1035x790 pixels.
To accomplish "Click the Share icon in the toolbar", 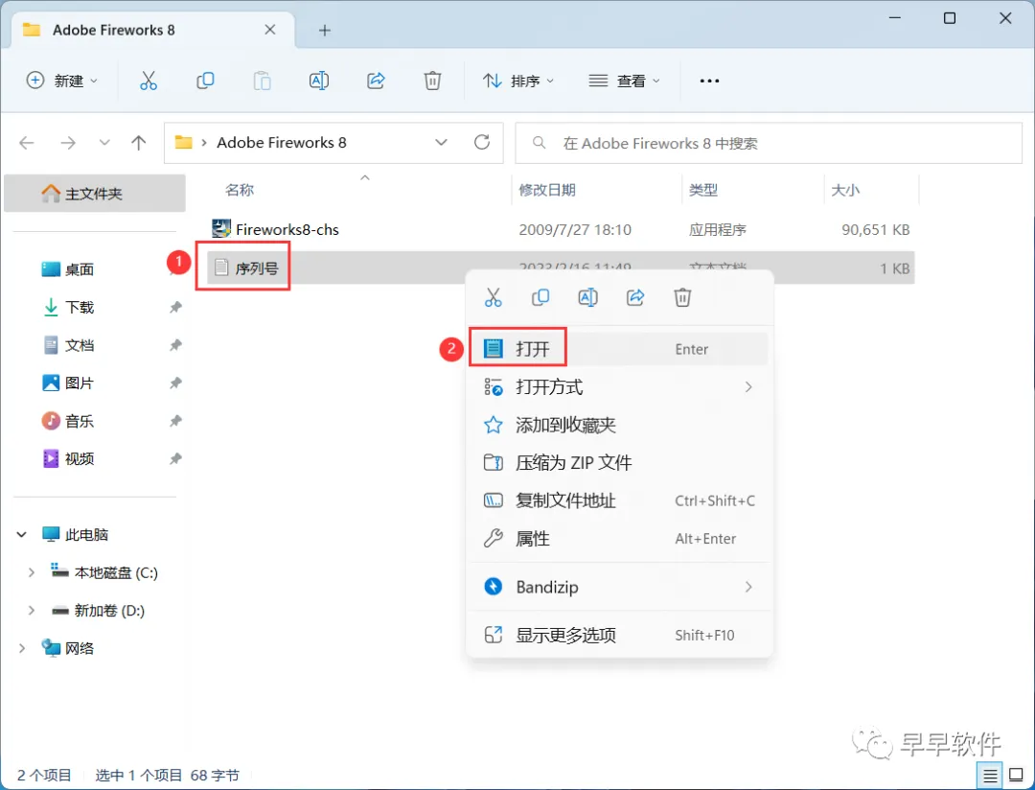I will 376,81.
